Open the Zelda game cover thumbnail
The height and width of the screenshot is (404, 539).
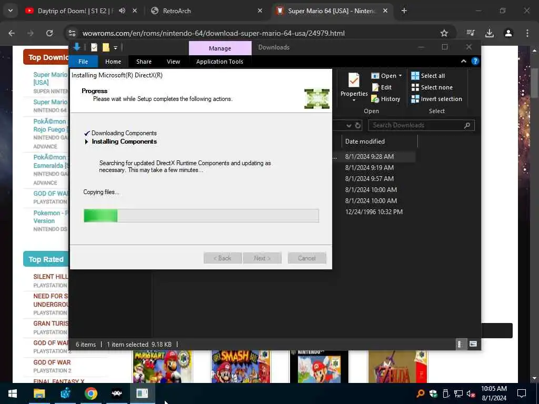tap(398, 366)
